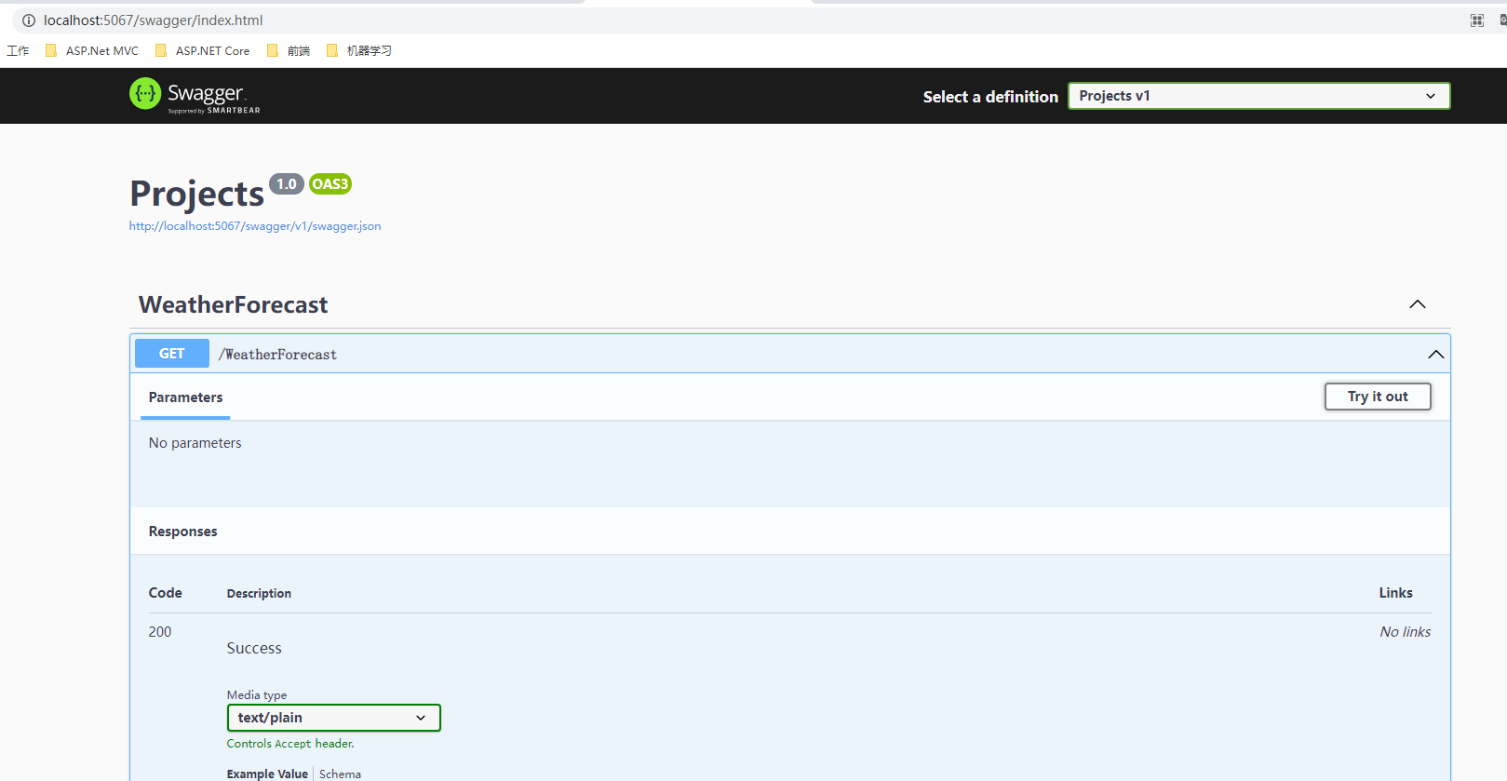This screenshot has height=781, width=1507.
Task: Open the text/plain media type dropdown
Action: pyautogui.click(x=333, y=718)
